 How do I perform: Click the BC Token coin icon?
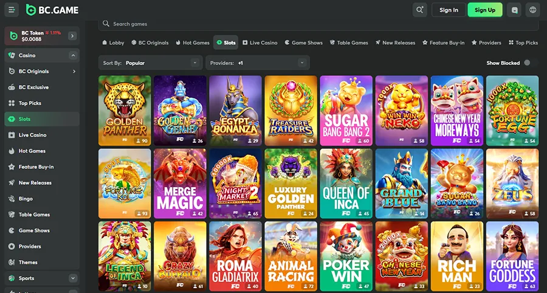pyautogui.click(x=13, y=36)
